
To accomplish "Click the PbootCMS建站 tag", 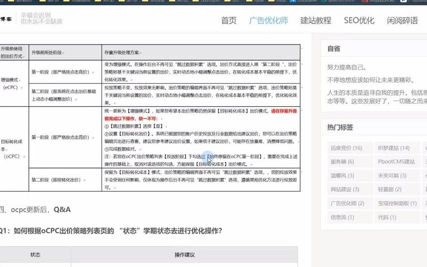I will [396, 162].
